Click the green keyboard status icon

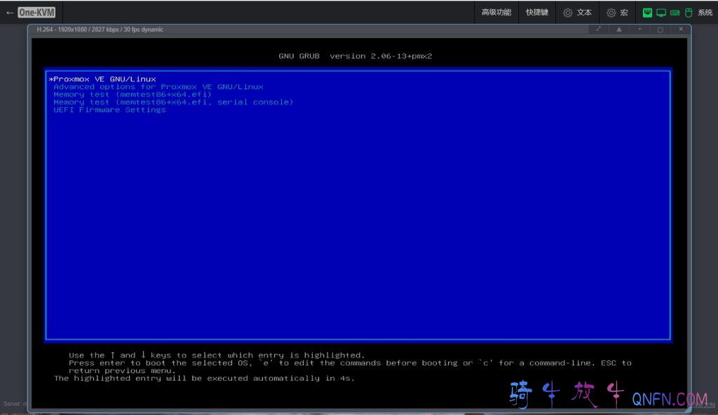[675, 13]
